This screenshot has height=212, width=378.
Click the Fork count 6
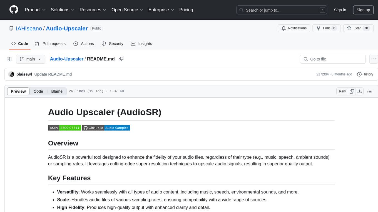coord(334,28)
